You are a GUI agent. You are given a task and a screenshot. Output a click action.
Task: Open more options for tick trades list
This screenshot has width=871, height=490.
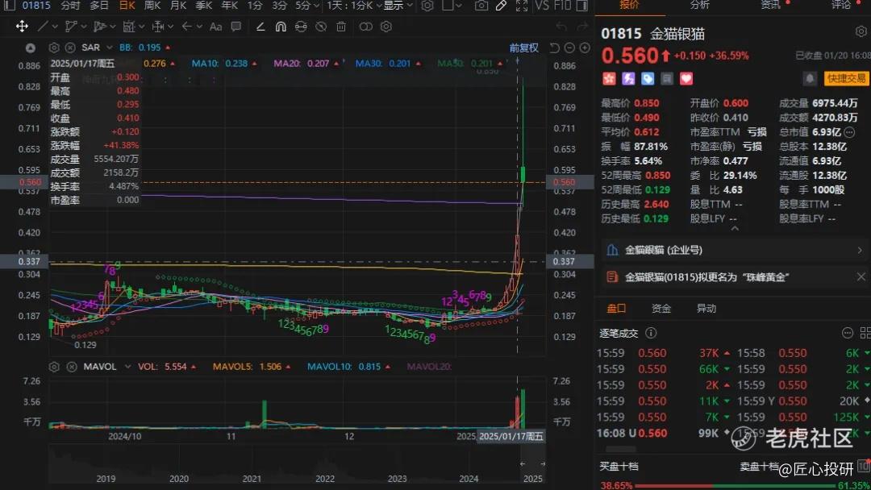(847, 333)
